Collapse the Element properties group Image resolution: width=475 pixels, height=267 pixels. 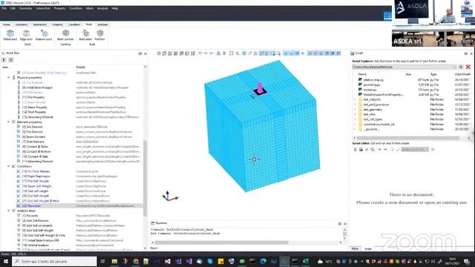8,122
